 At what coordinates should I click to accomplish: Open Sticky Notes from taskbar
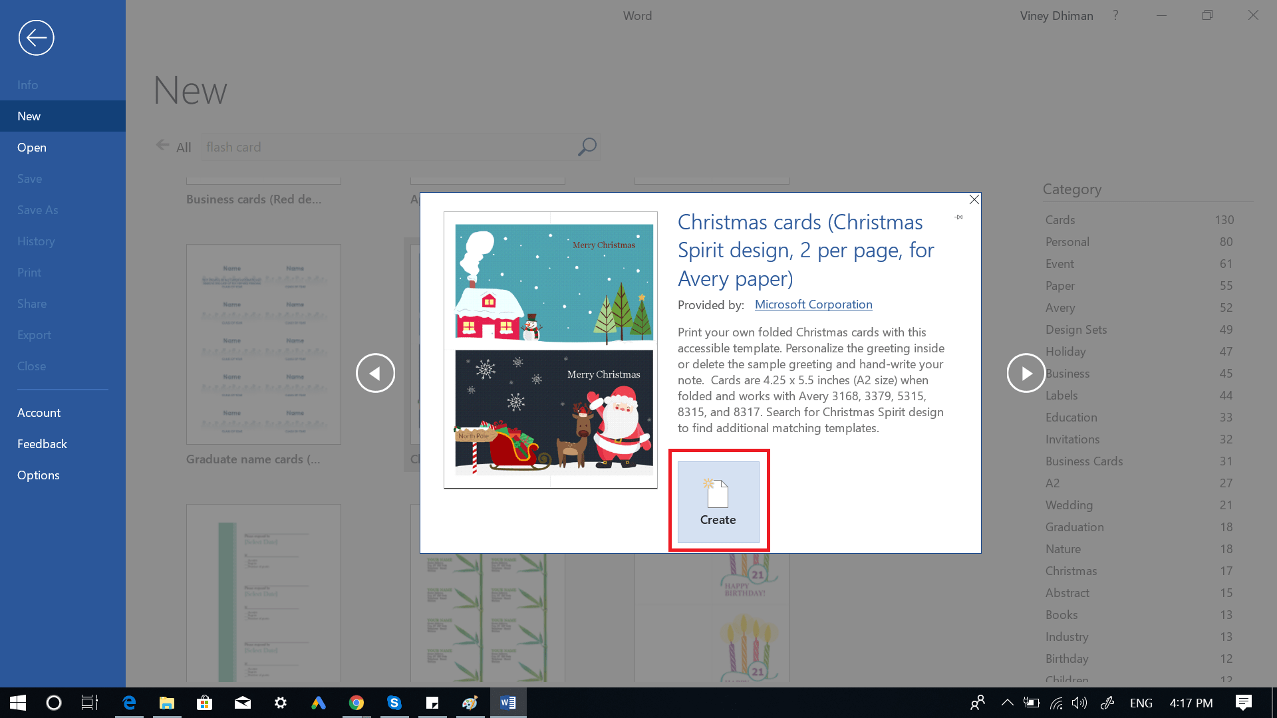(x=432, y=703)
